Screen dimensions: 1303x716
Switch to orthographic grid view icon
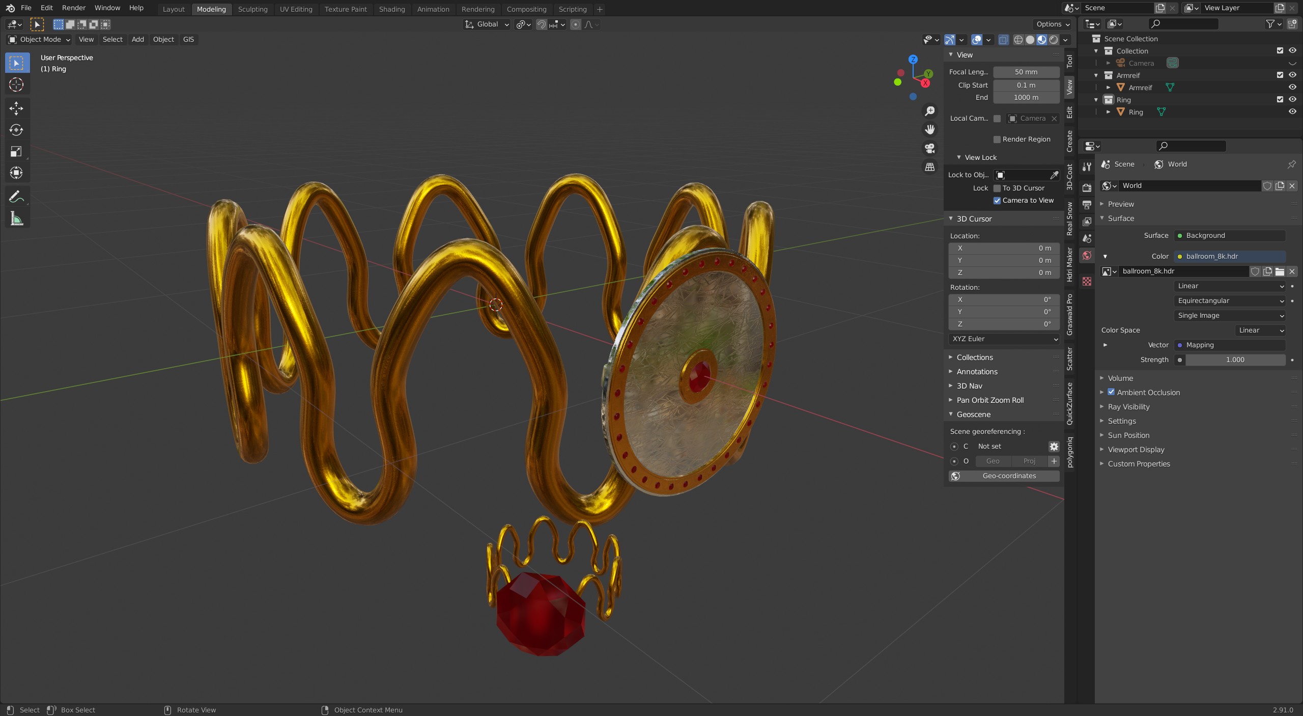[930, 167]
